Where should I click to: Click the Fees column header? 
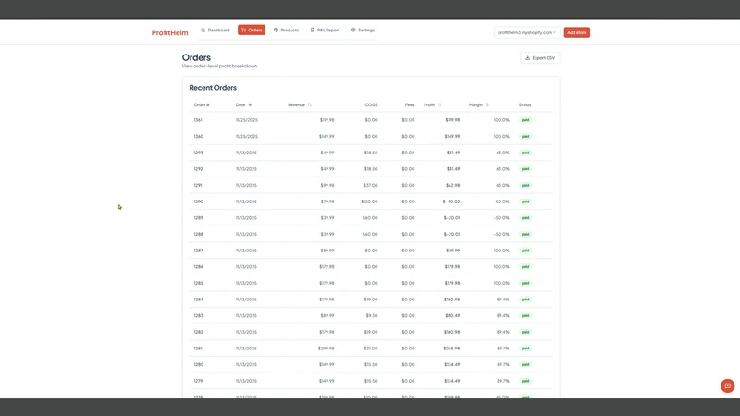pos(410,104)
